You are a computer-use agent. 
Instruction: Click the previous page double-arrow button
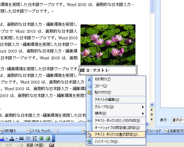click(x=152, y=110)
